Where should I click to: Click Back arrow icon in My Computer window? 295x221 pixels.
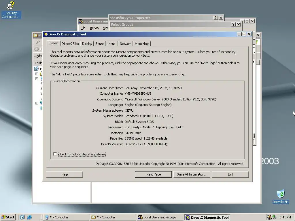click(37, 49)
